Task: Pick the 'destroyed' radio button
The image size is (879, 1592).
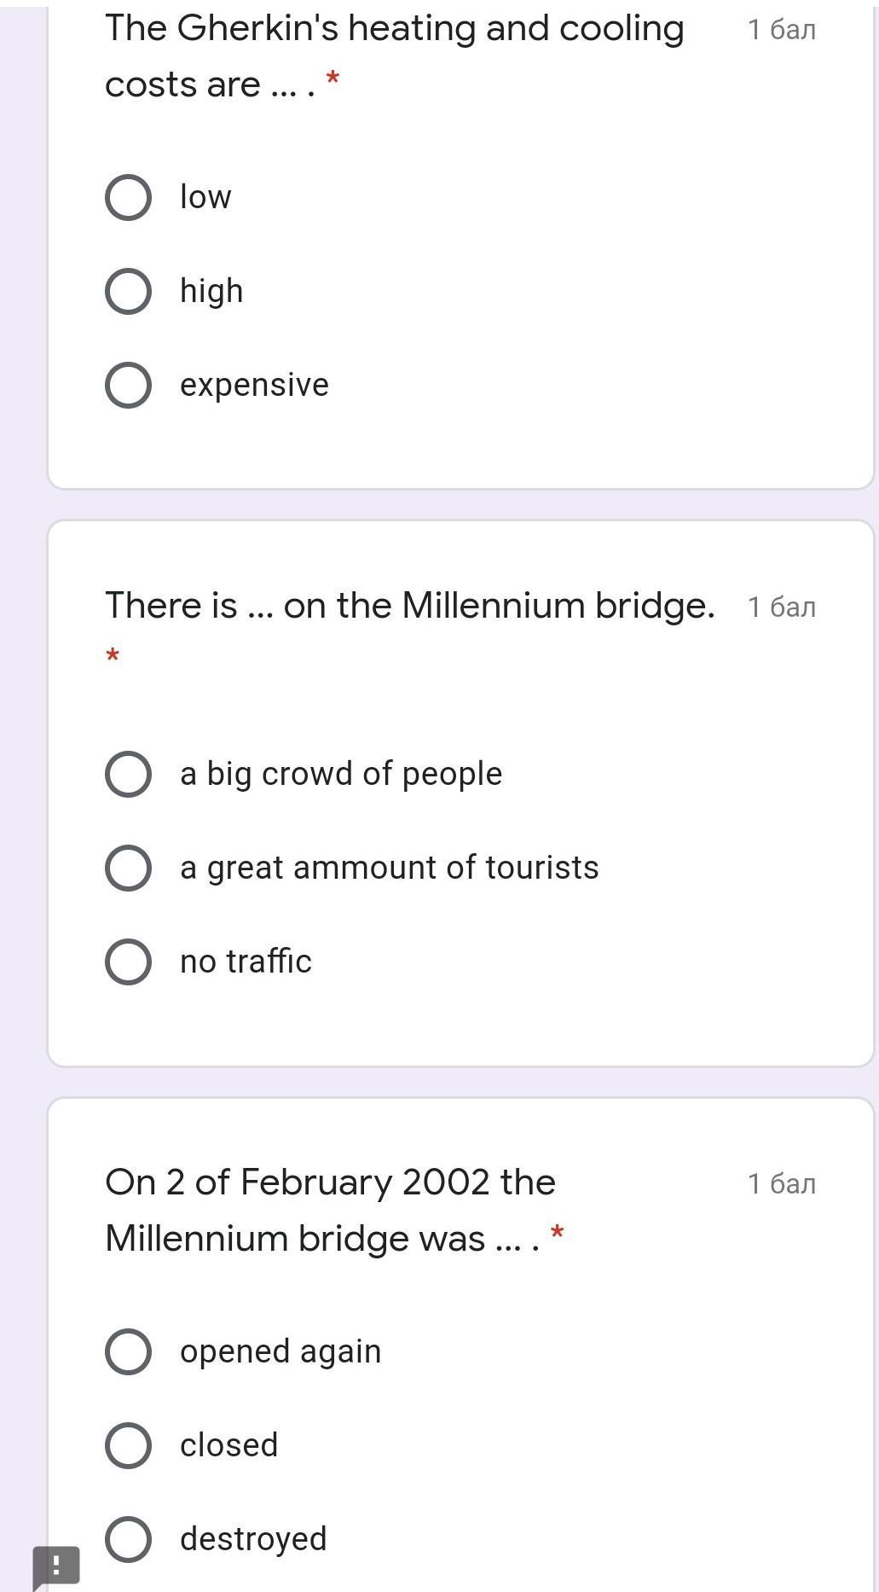Action: click(x=129, y=1539)
